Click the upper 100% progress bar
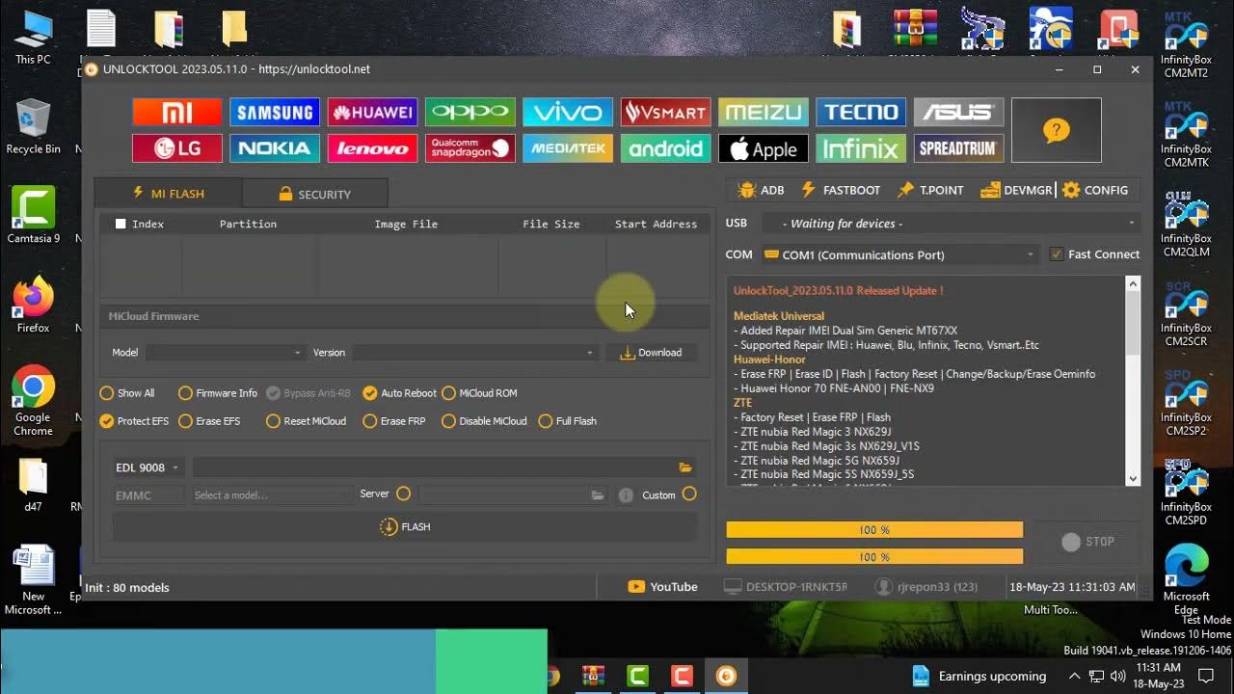Screen dimensions: 1234x694 pos(874,530)
